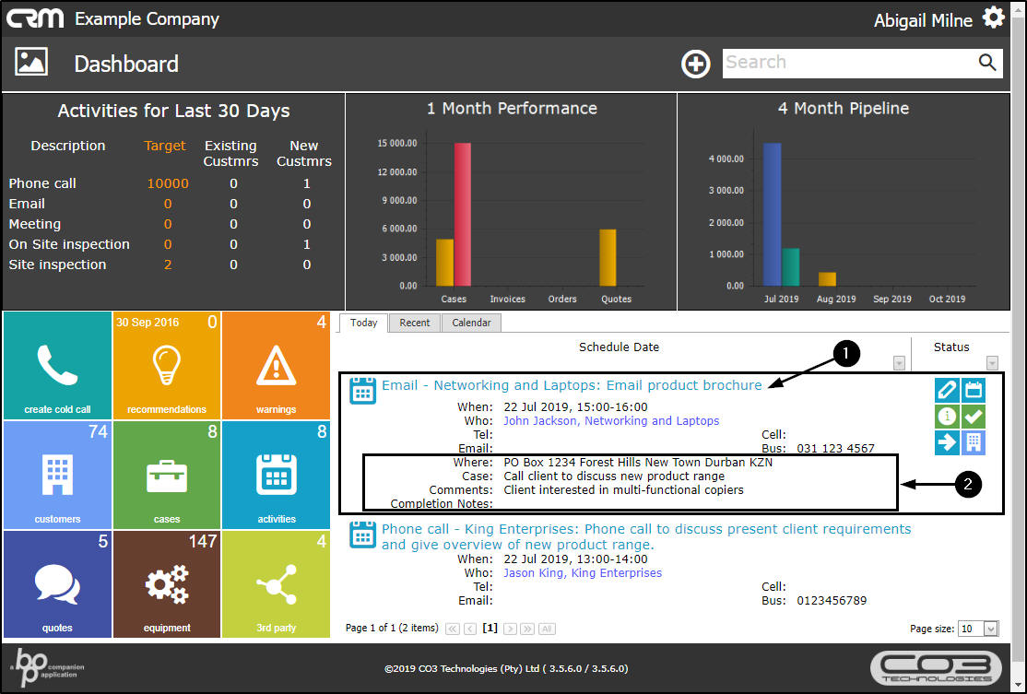Open John Jackson, Networking and Laptops link

tap(611, 421)
